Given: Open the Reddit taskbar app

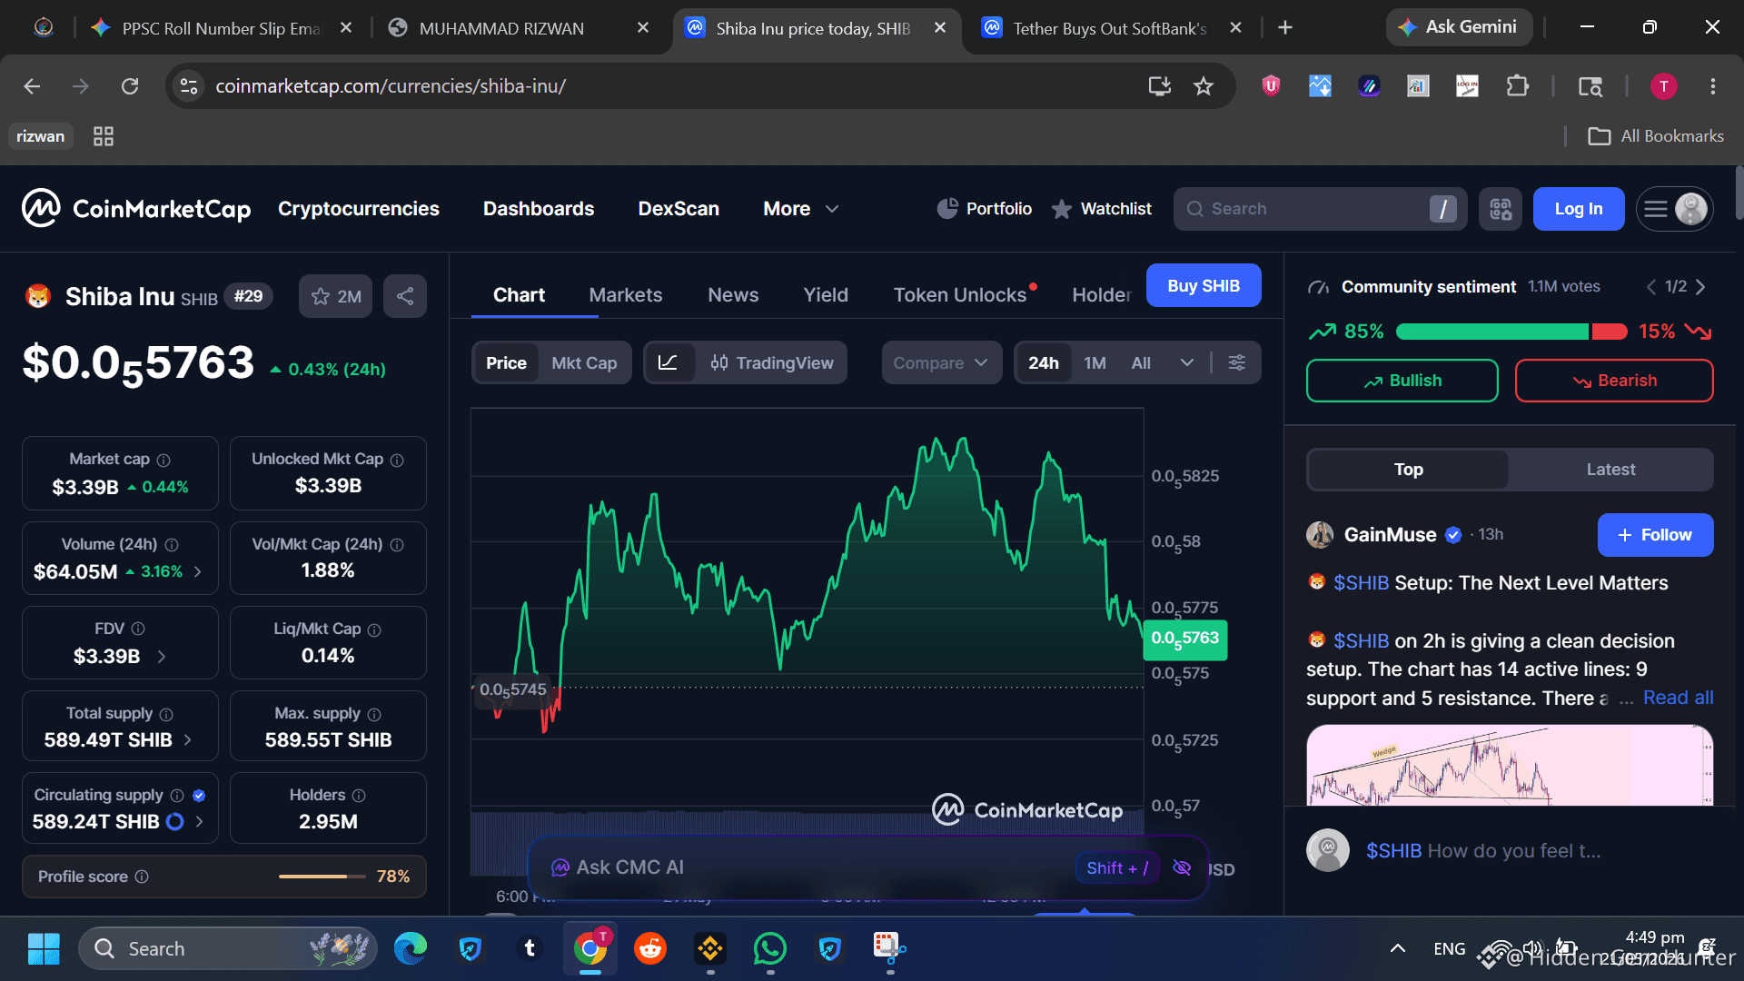Looking at the screenshot, I should [x=649, y=948].
